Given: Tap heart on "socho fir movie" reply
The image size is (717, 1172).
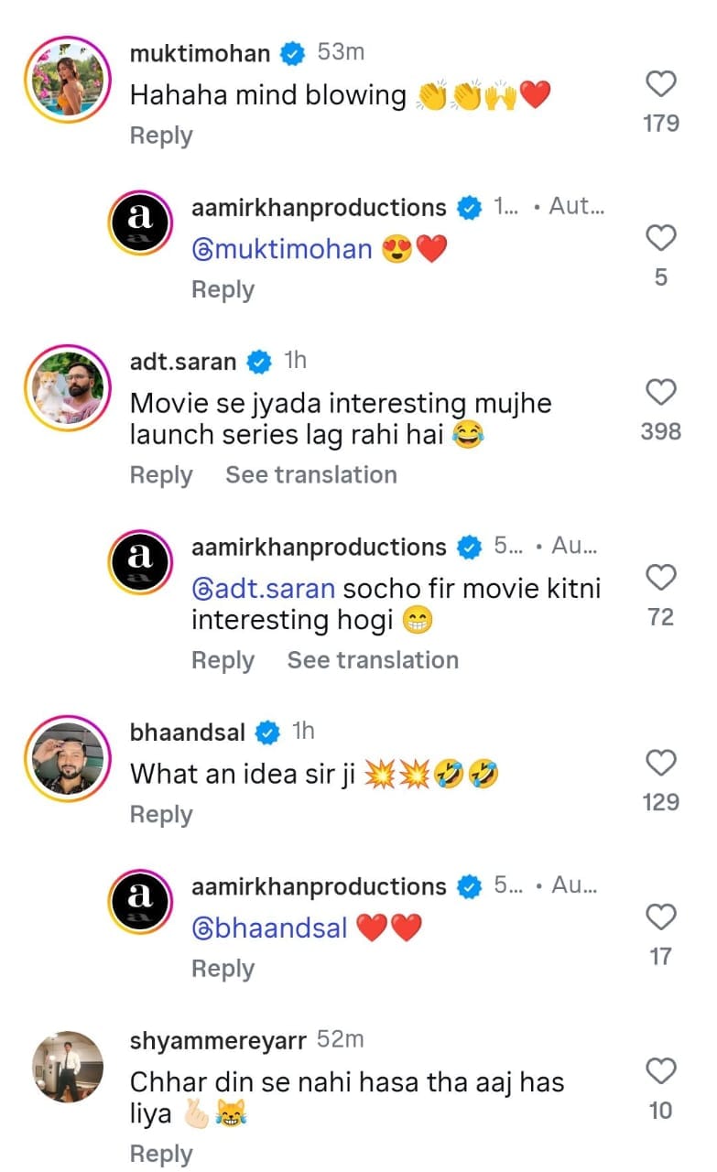Looking at the screenshot, I should pyautogui.click(x=660, y=578).
